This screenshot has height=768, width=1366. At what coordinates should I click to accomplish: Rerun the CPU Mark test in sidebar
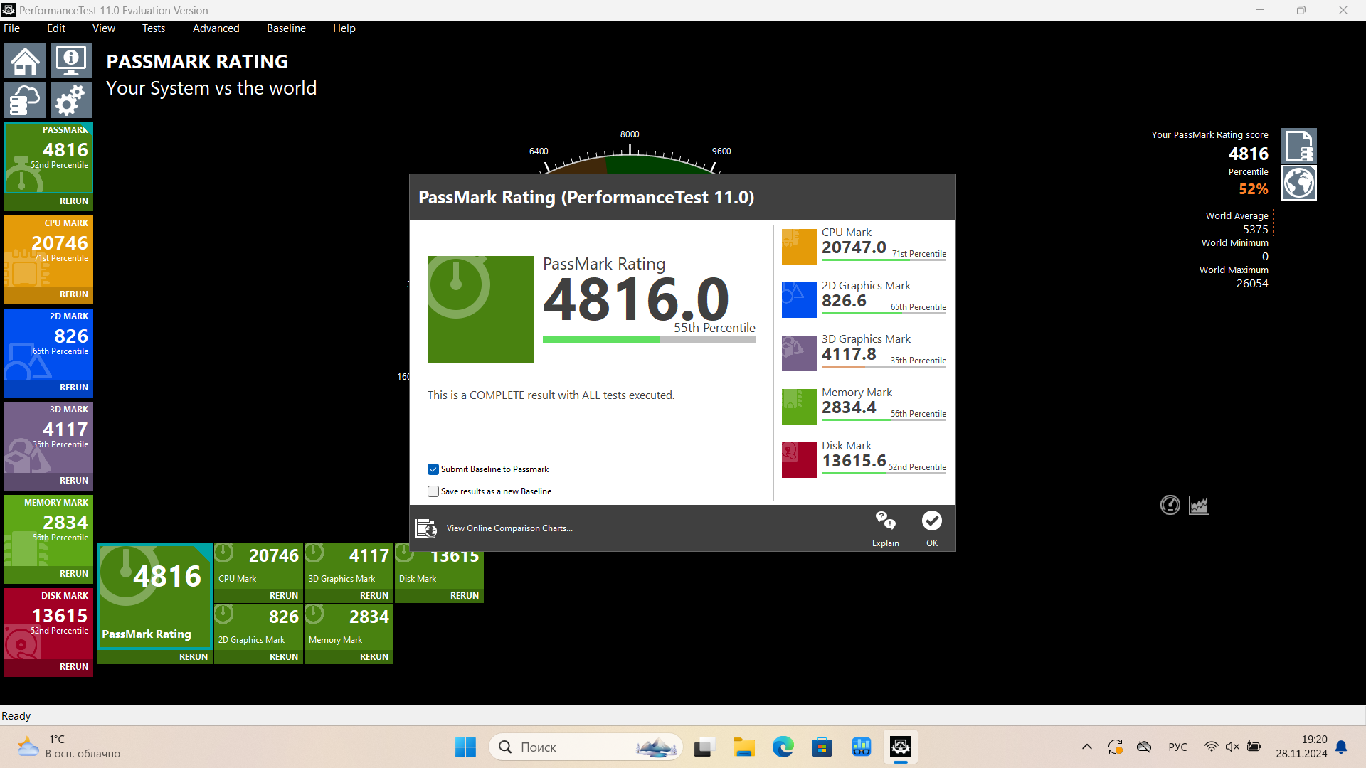[x=73, y=294]
